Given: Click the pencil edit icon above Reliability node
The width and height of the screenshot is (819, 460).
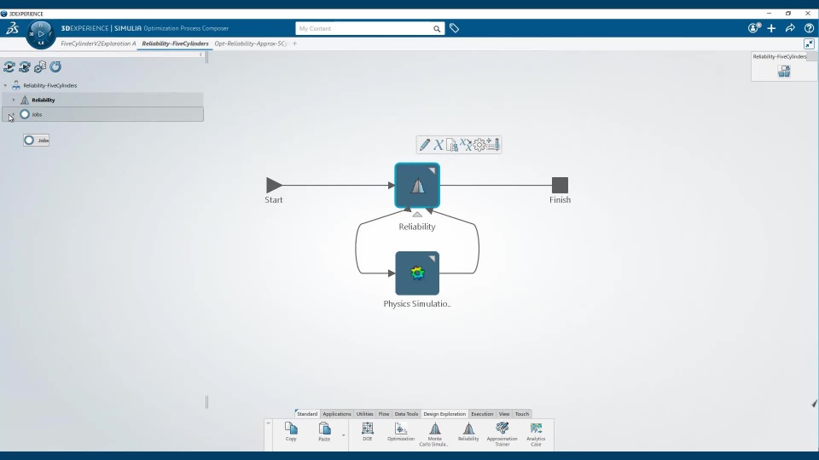Looking at the screenshot, I should 425,145.
